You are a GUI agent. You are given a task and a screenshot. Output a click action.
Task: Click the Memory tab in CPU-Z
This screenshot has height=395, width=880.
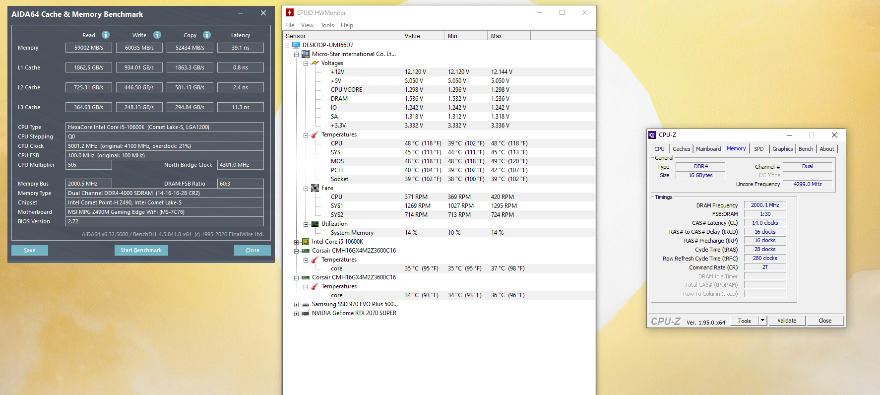tap(736, 148)
